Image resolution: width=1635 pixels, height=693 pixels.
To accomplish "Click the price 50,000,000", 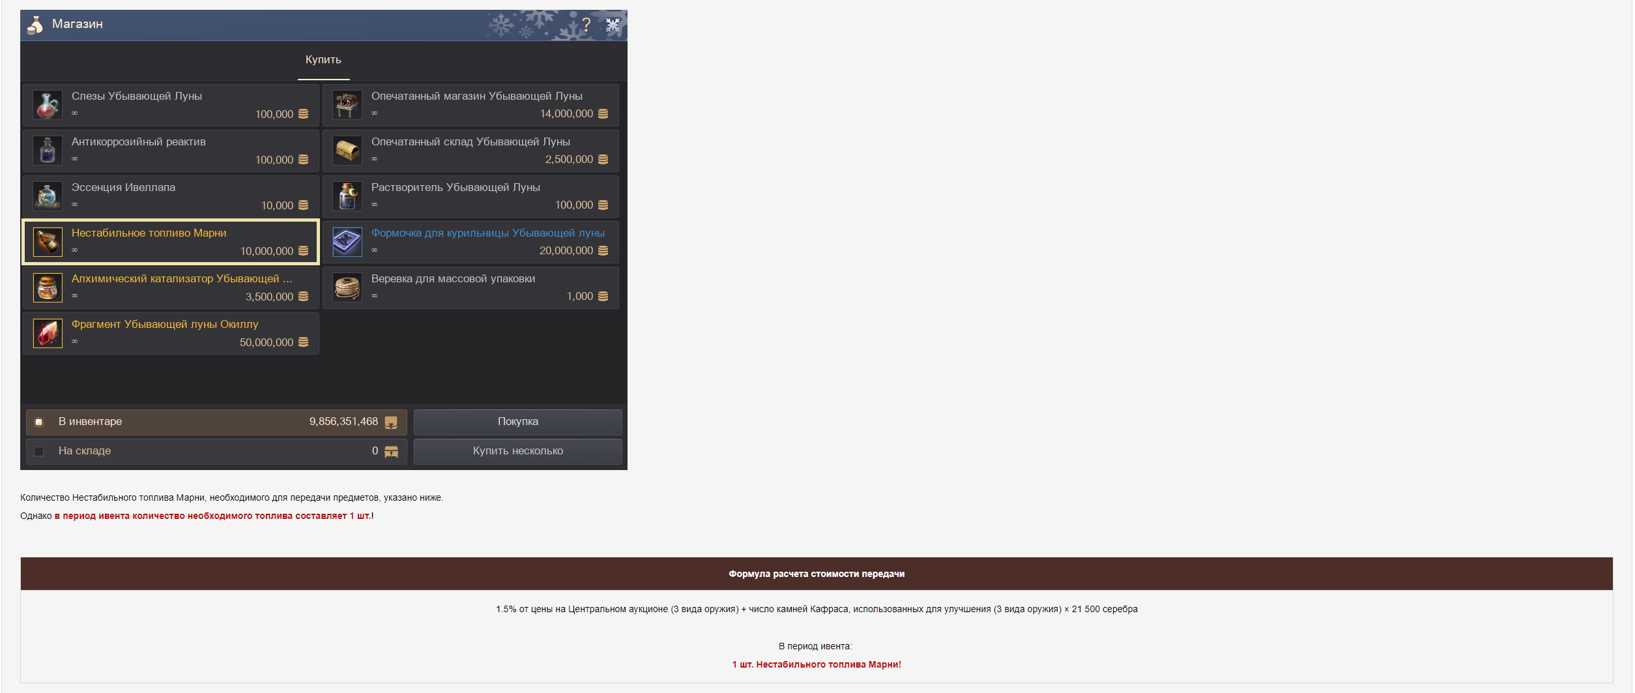I will pos(267,343).
